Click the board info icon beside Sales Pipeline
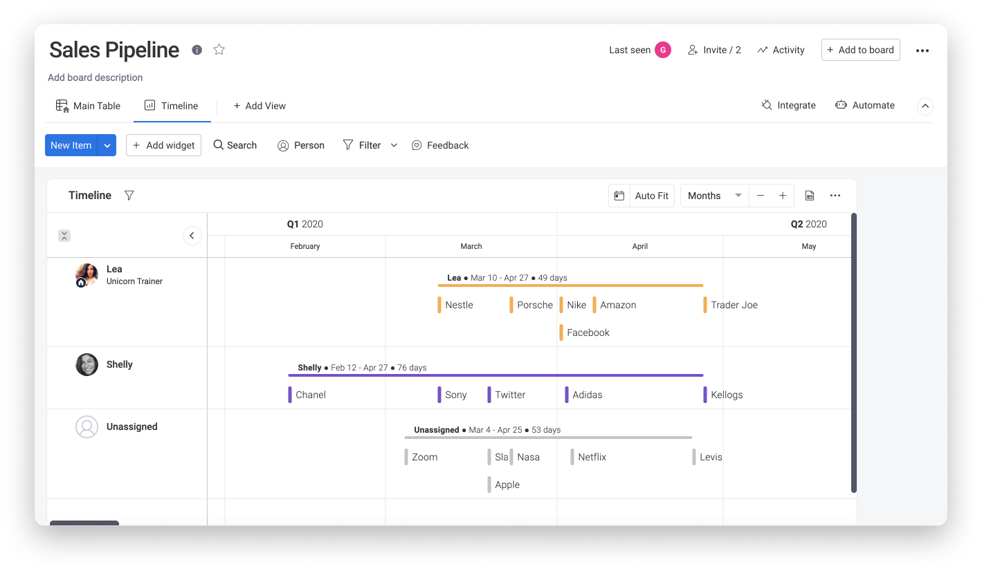 coord(197,50)
